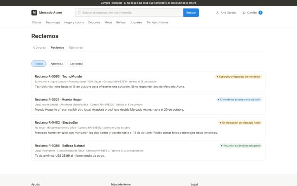This screenshot has height=186, width=297.
Task: Click Resuelto: se devolvió una parte badge
Action: pyautogui.click(x=241, y=146)
